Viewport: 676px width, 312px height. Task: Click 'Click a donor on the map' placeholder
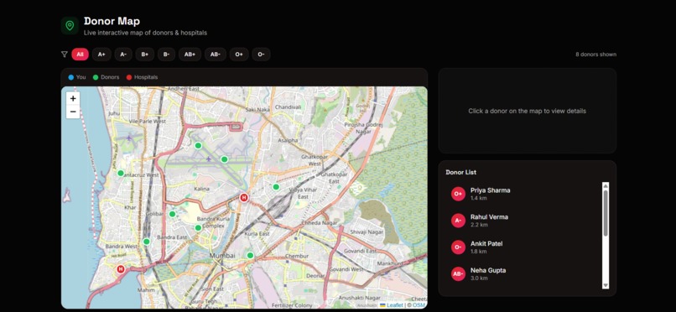tap(528, 111)
